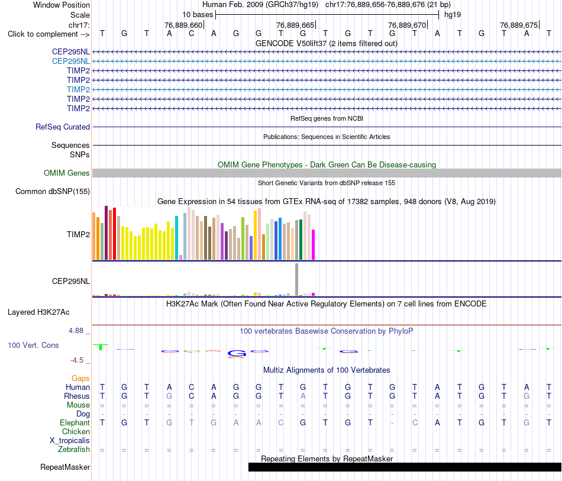Open the RefSeq Curated track label
Image resolution: width=562 pixels, height=481 pixels.
[x=63, y=127]
